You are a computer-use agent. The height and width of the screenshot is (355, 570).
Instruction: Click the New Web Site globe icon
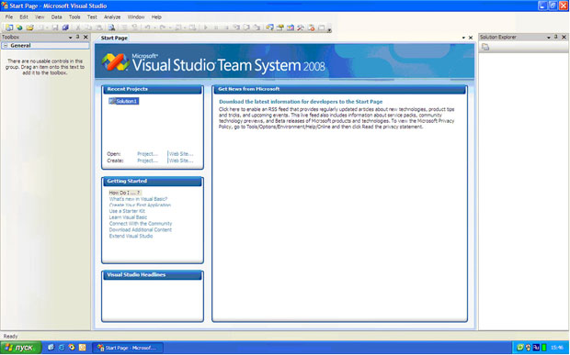point(19,28)
